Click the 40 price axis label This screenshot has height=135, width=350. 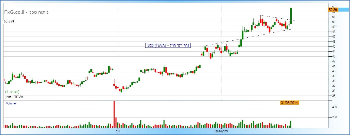point(334,71)
